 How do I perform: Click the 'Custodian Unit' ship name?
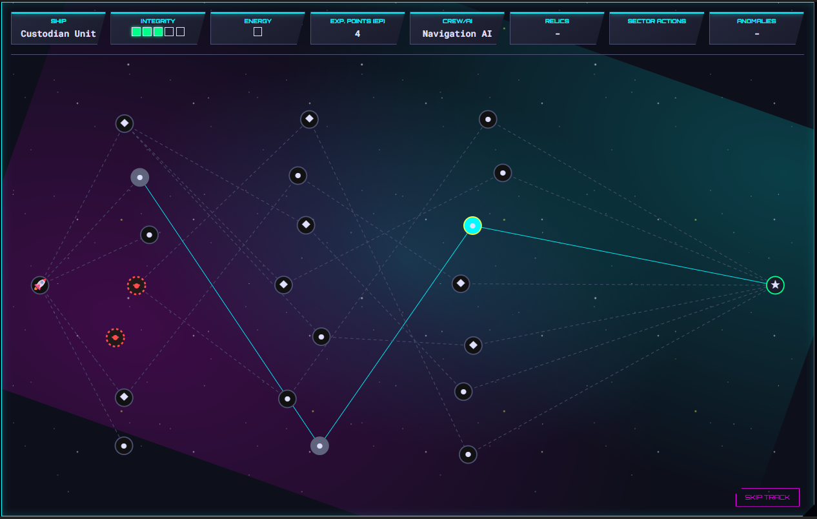tap(58, 34)
